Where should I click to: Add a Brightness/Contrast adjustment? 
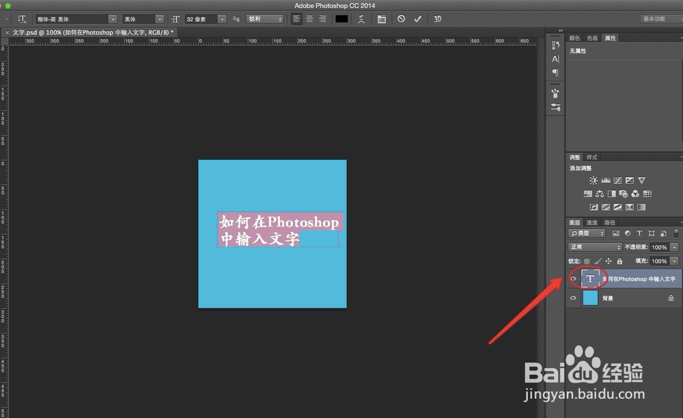[594, 180]
